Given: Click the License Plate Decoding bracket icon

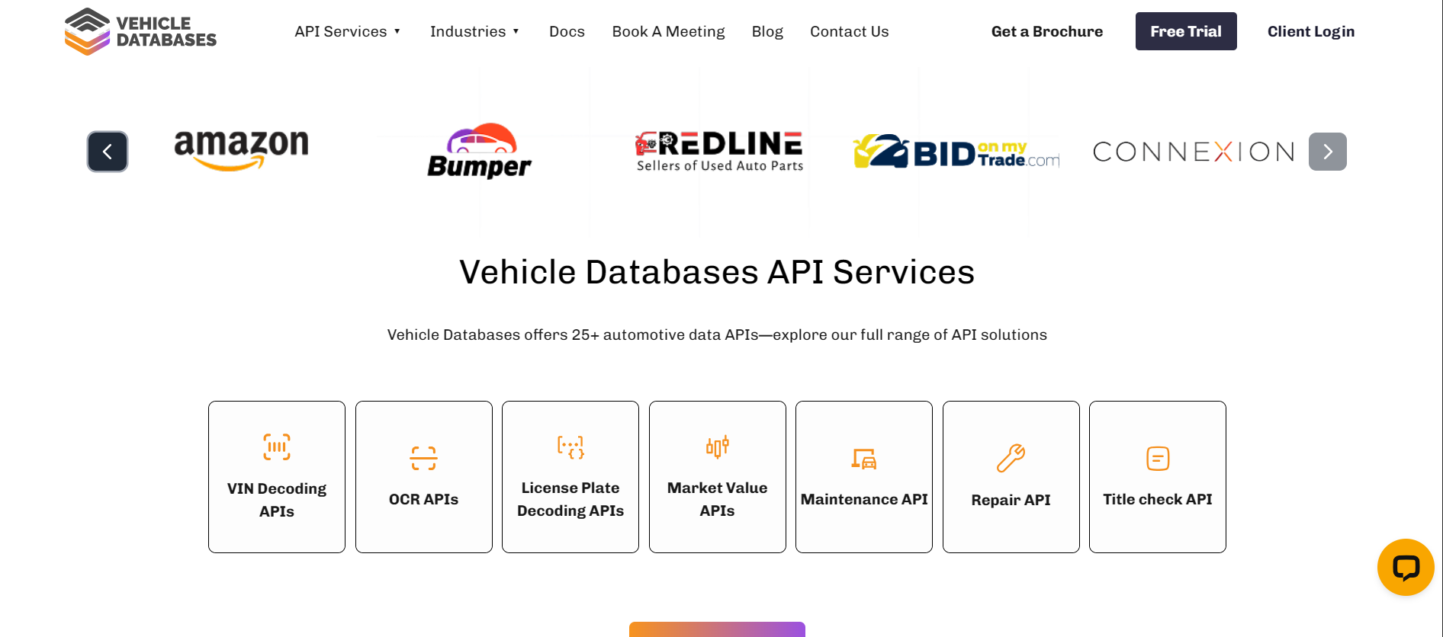Looking at the screenshot, I should (x=570, y=447).
